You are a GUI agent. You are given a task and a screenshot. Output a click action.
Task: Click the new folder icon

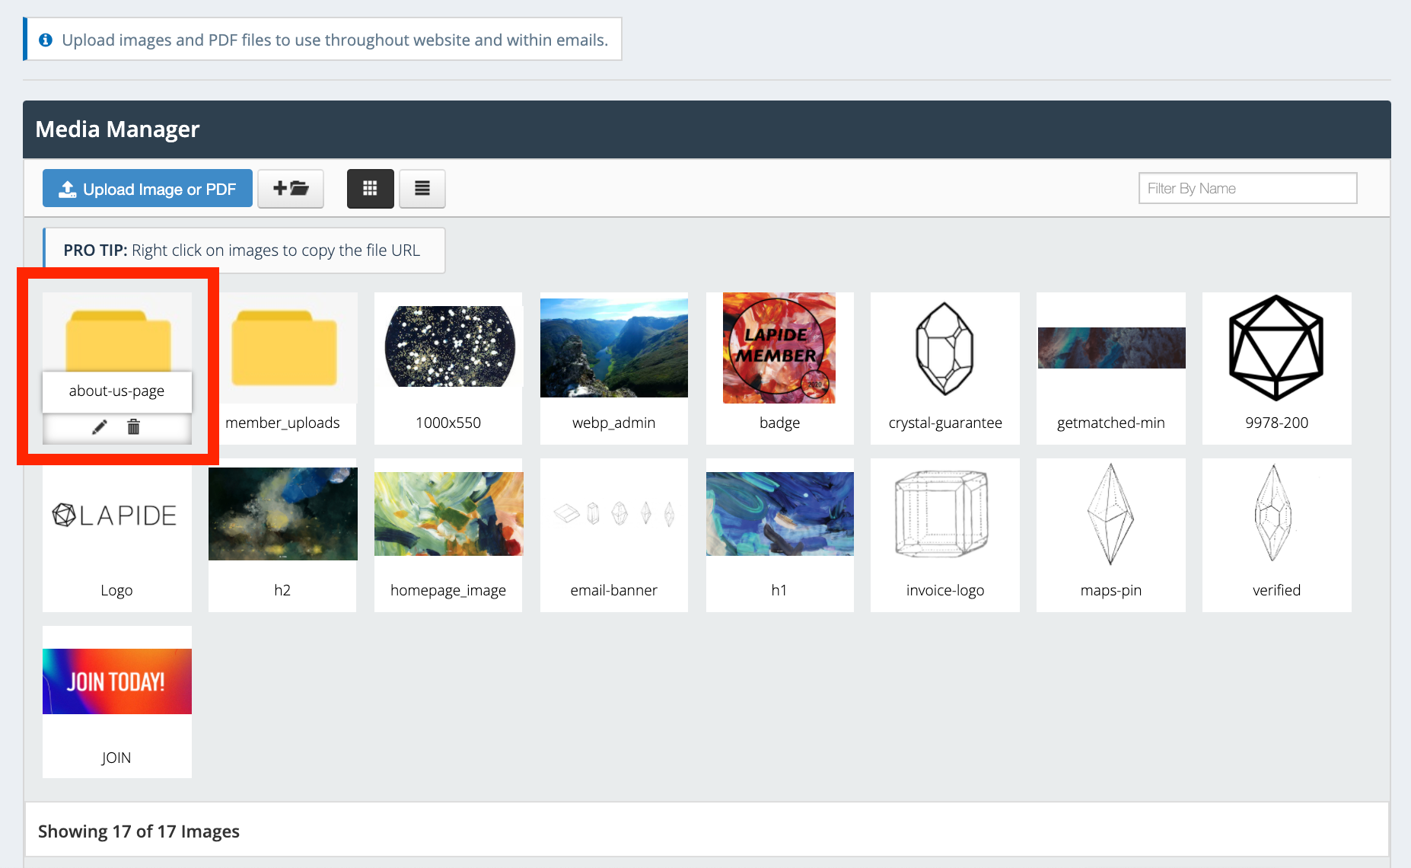290,188
